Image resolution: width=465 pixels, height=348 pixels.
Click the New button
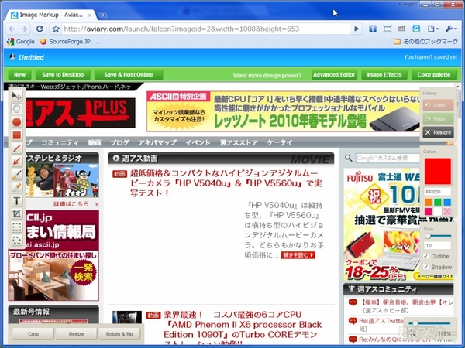pos(19,75)
